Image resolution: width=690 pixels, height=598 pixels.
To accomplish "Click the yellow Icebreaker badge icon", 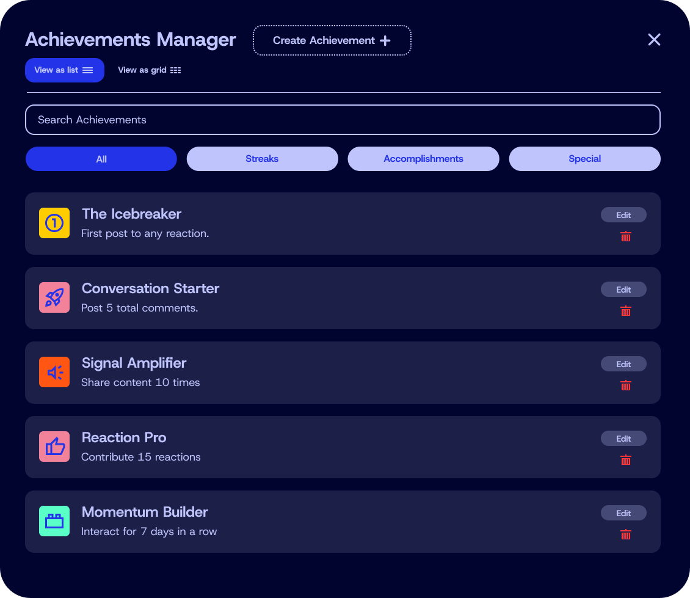I will point(54,223).
